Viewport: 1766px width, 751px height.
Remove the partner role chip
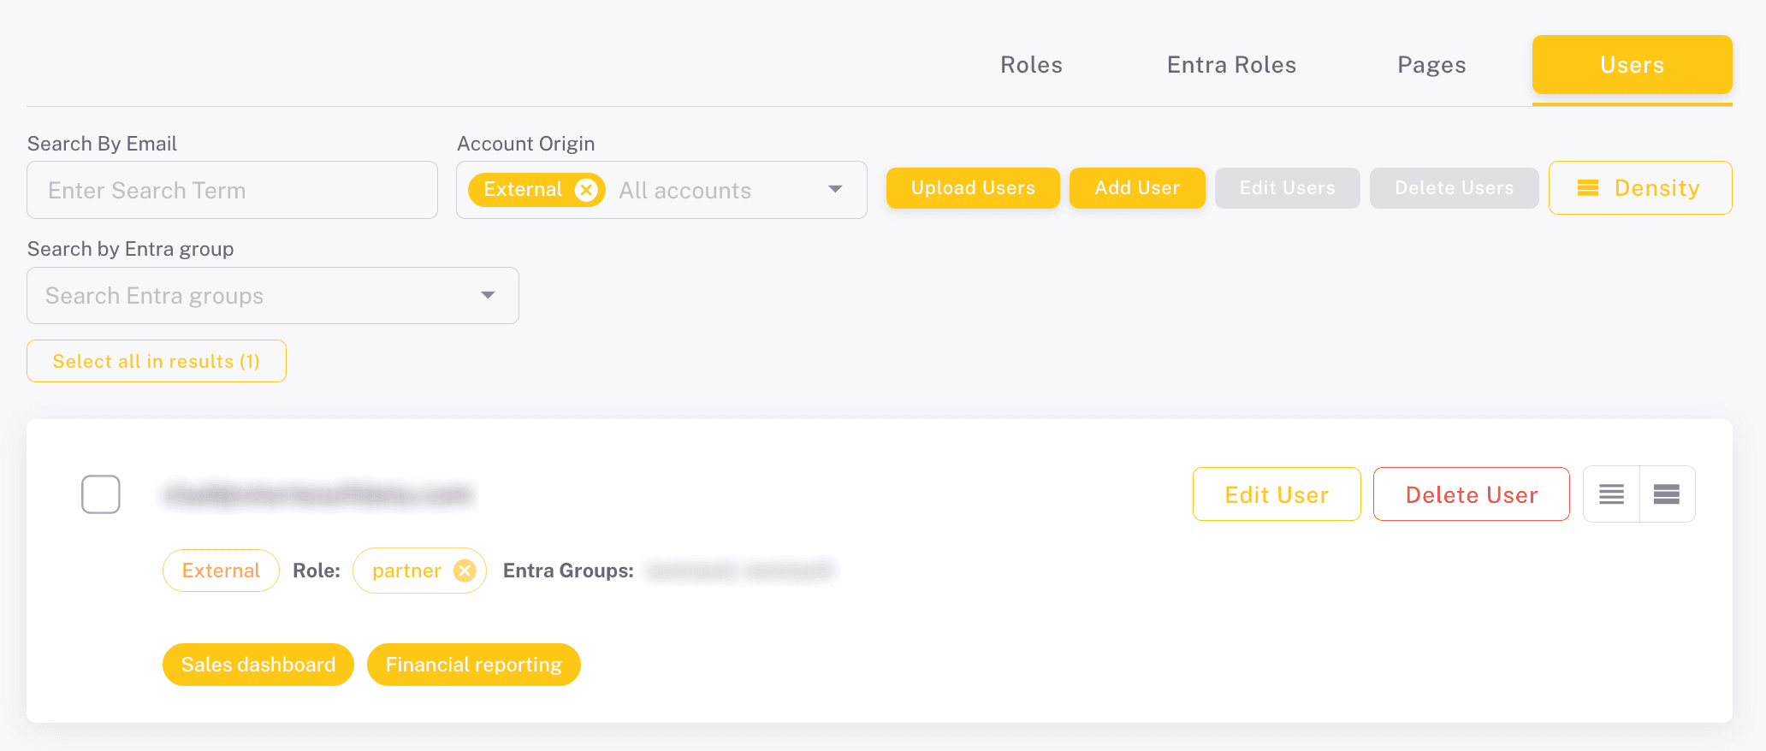pos(465,571)
